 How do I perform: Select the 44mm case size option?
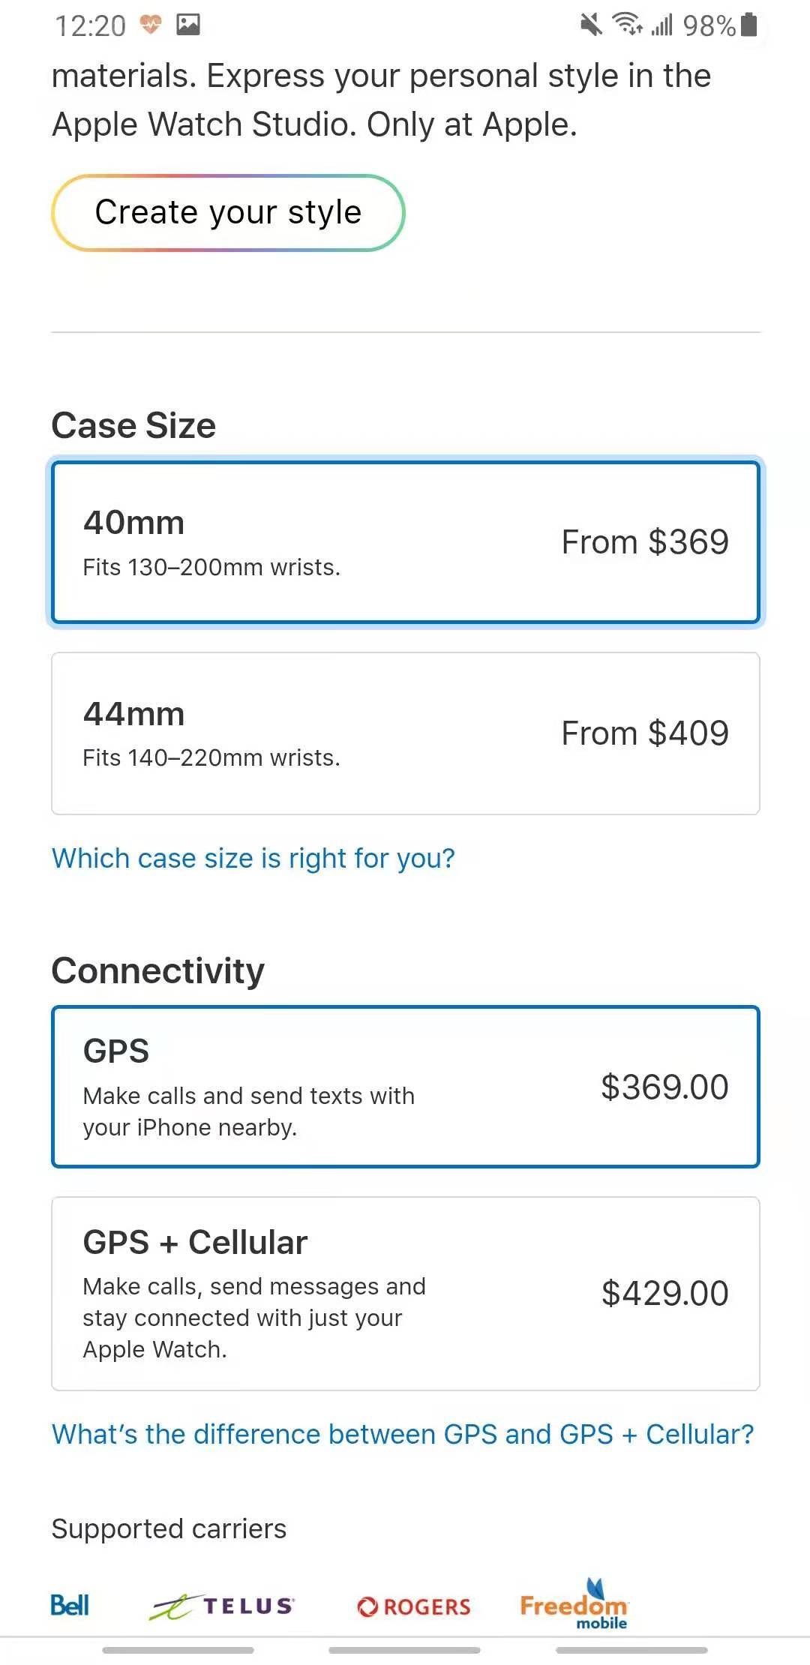(x=405, y=733)
